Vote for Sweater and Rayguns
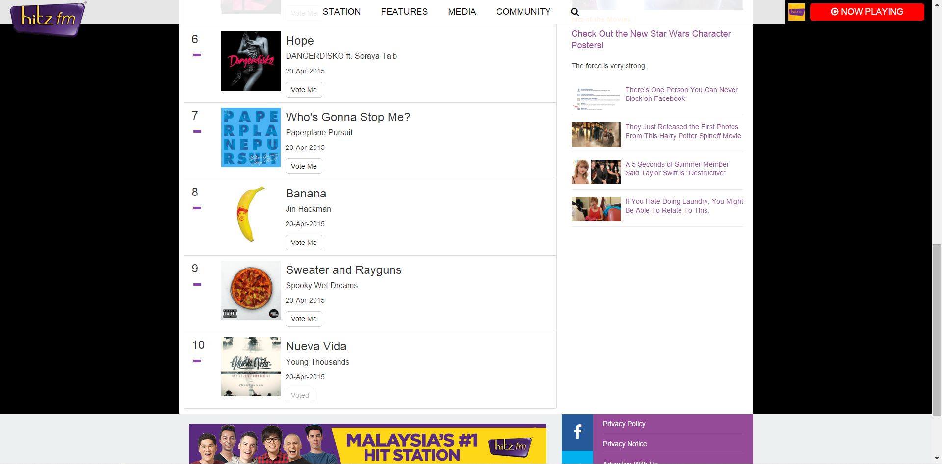942x464 pixels. point(304,319)
